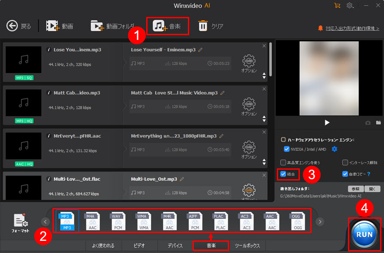This screenshot has height=253, width=384.
Task: Remove Multi-Love_Ost item from list
Action: click(x=264, y=175)
